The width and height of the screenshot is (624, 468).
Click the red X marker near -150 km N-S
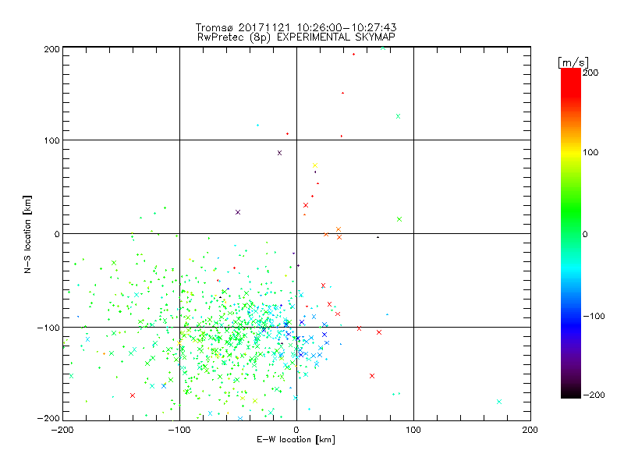pyautogui.click(x=372, y=376)
